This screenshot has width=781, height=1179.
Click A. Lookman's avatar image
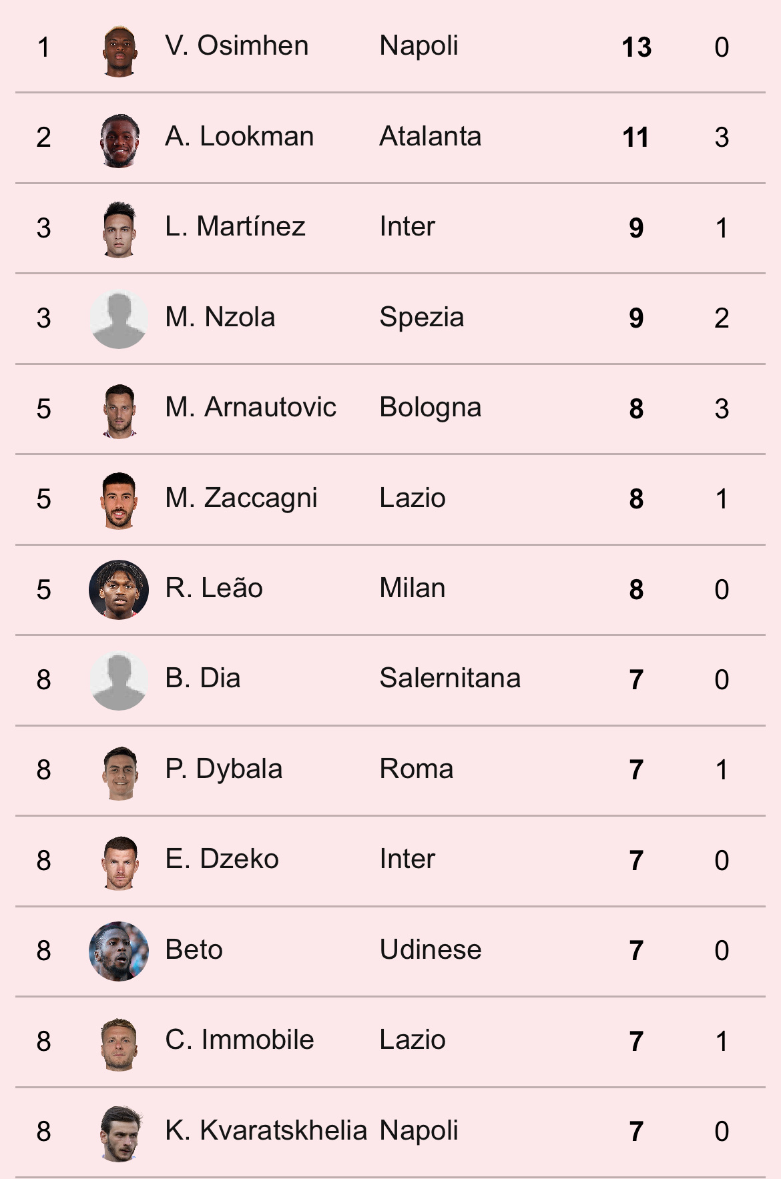pos(119,140)
